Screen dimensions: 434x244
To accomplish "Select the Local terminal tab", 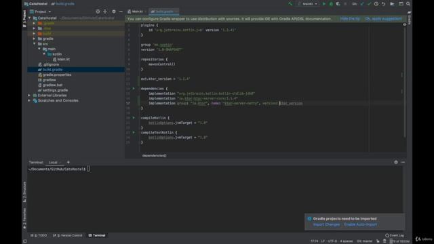I will [53, 163].
